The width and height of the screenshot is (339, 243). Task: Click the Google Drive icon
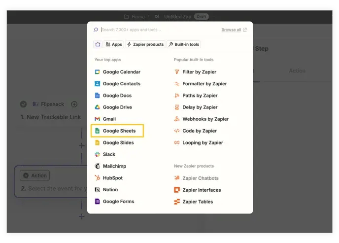pyautogui.click(x=97, y=107)
